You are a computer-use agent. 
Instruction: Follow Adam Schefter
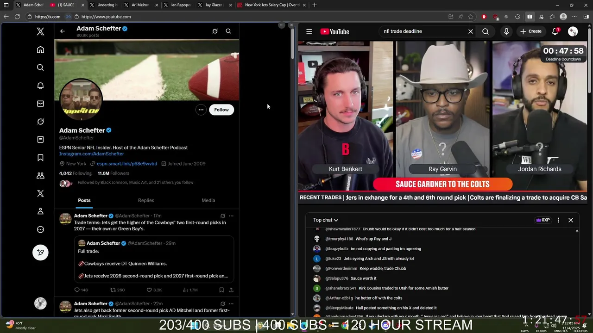221,110
